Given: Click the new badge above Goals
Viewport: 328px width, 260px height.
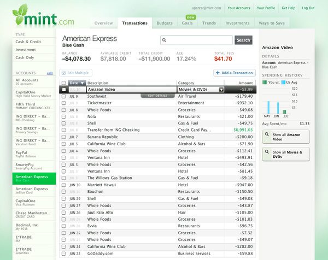Looking at the screenshot, I should coord(191,17).
